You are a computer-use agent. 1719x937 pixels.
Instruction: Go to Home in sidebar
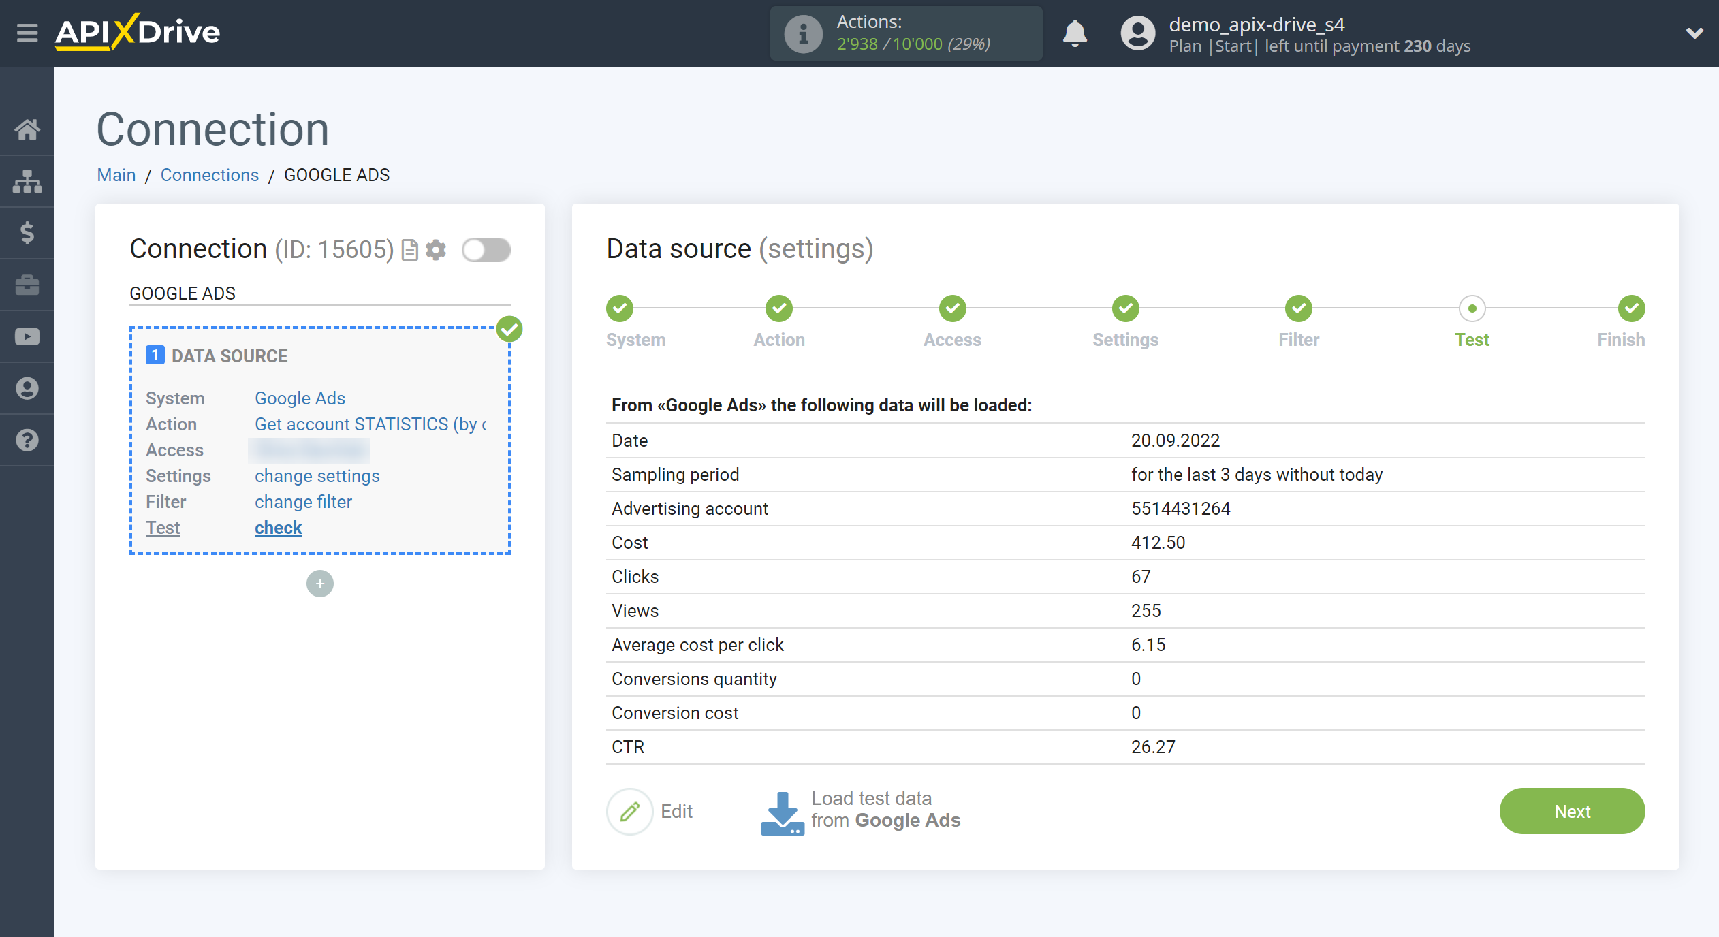[x=27, y=129]
